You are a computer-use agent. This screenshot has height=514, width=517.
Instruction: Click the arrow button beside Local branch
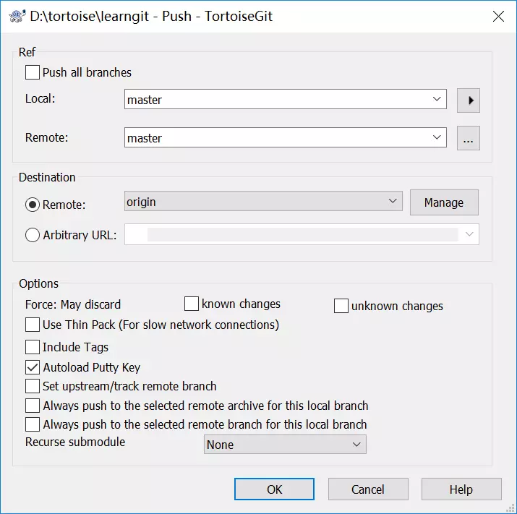point(469,100)
